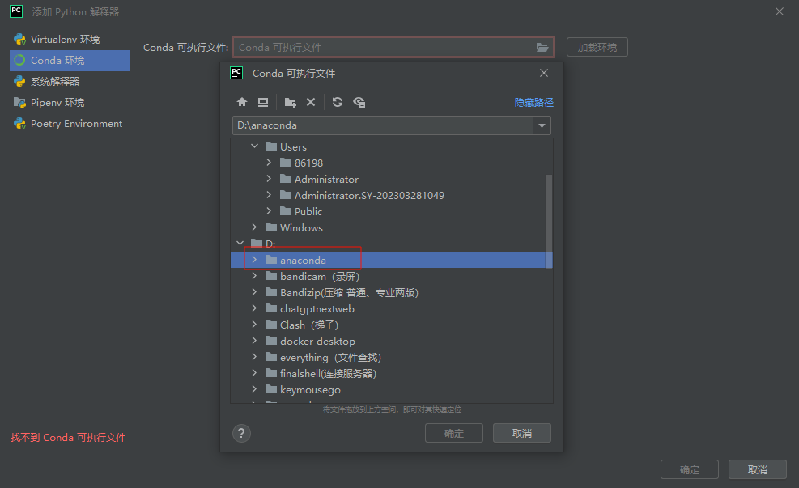
Task: Click the help question mark button
Action: click(241, 434)
